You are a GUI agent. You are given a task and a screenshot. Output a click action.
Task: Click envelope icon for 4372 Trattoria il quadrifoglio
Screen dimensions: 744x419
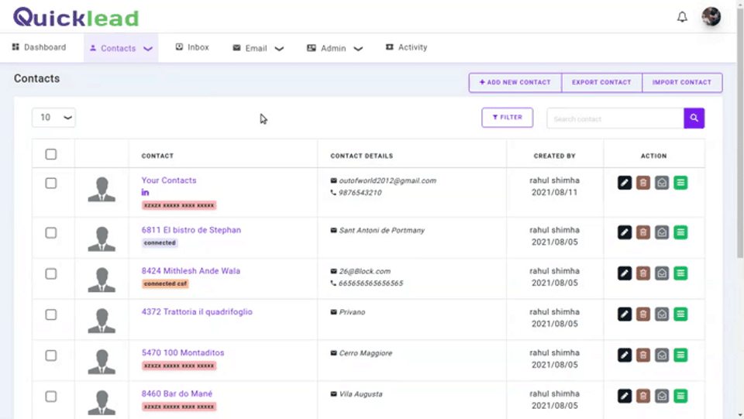pos(662,314)
